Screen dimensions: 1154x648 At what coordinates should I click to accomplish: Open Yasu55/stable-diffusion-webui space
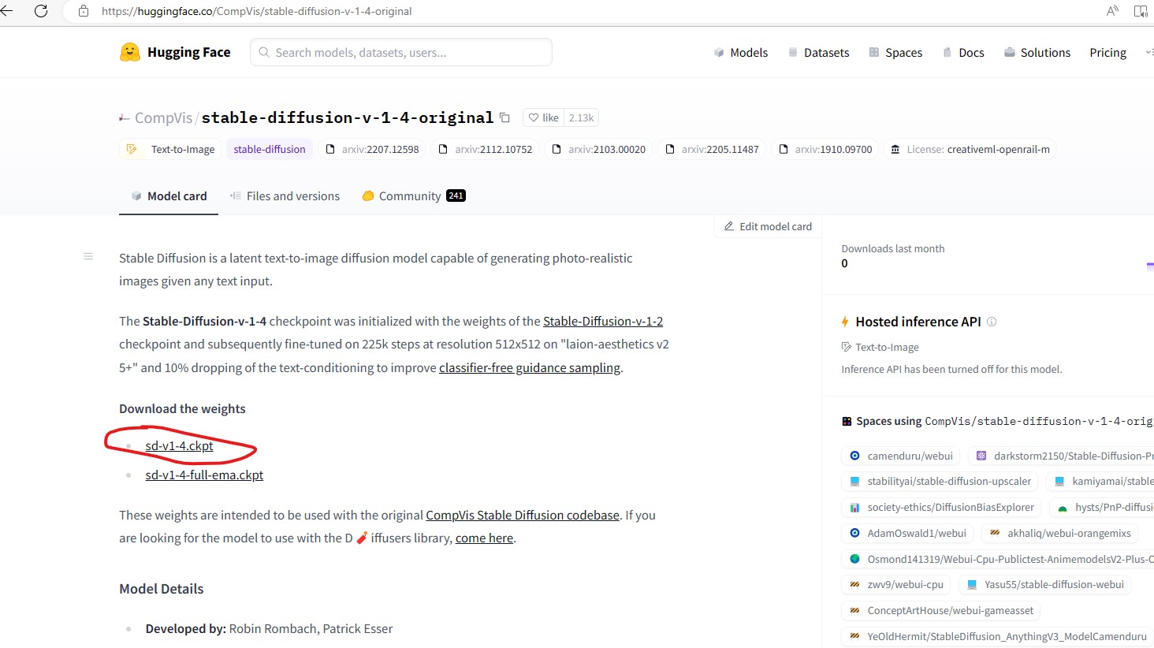[1045, 584]
